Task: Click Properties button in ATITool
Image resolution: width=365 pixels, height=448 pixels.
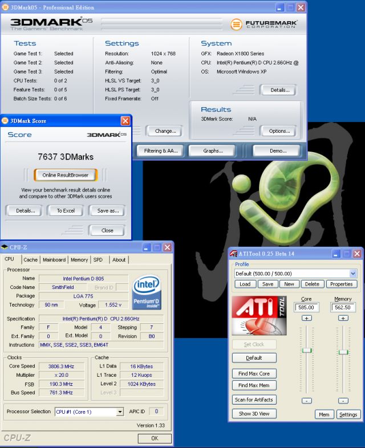Action: [342, 284]
